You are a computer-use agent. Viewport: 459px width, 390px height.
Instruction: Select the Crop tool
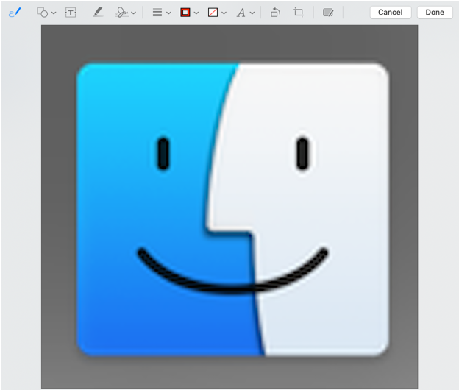tap(299, 13)
